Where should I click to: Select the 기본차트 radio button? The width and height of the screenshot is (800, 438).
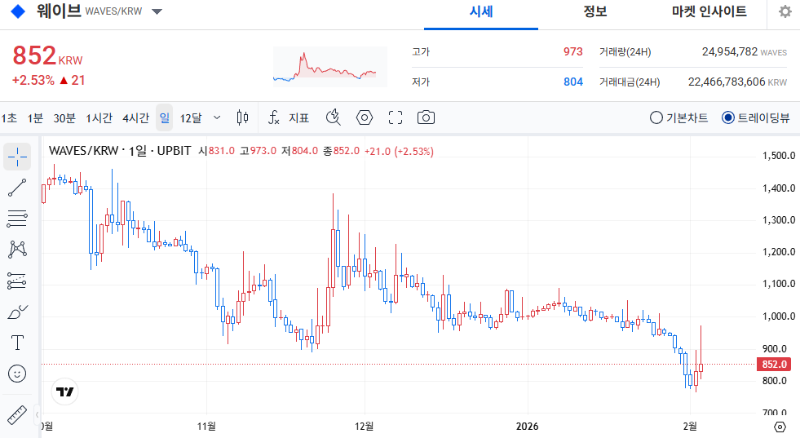(x=656, y=117)
